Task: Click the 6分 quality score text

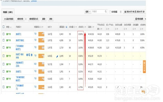Action: coord(35,64)
